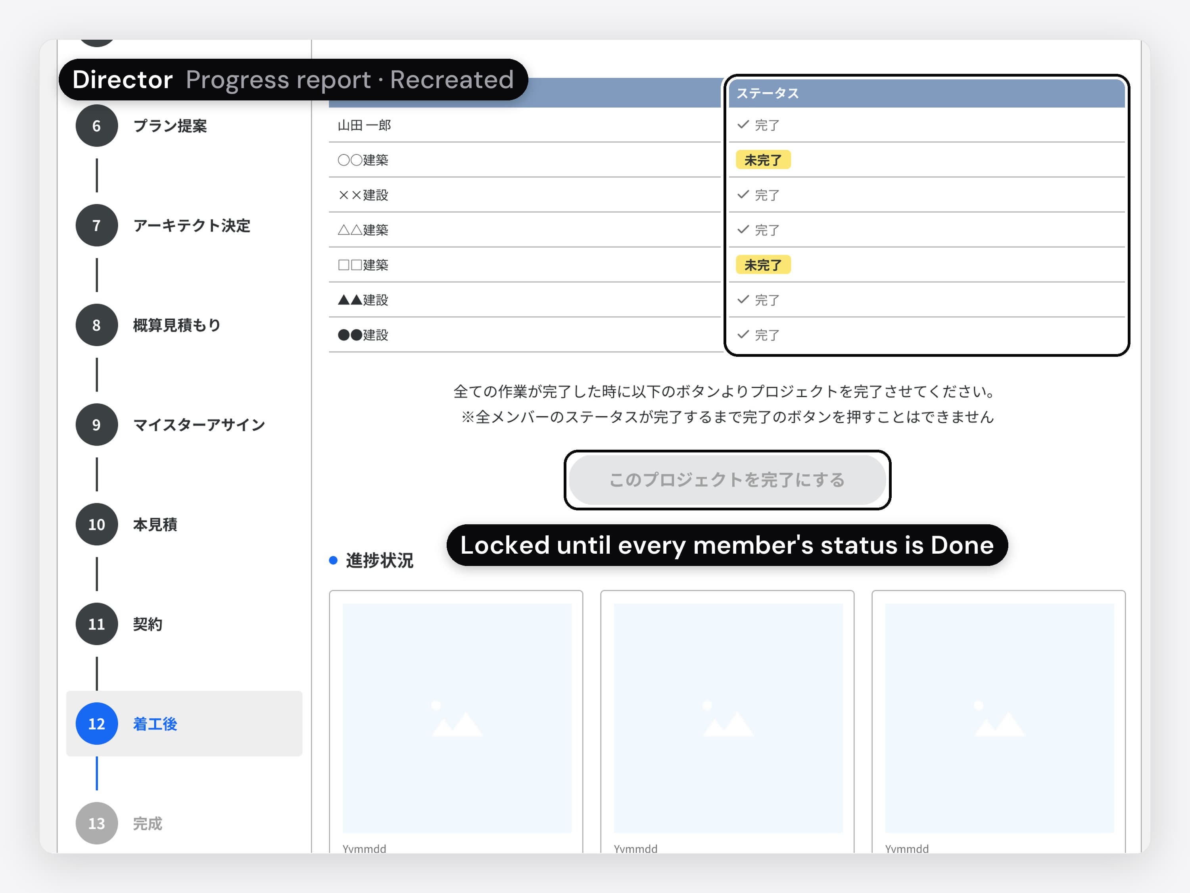Select step 10 number circle
This screenshot has height=893, width=1190.
(x=96, y=524)
